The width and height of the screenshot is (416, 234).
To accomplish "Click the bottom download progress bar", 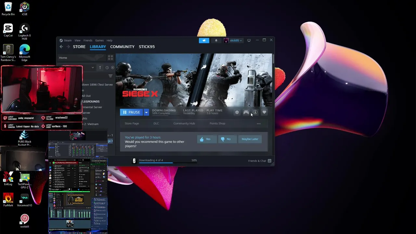I will point(168,163).
